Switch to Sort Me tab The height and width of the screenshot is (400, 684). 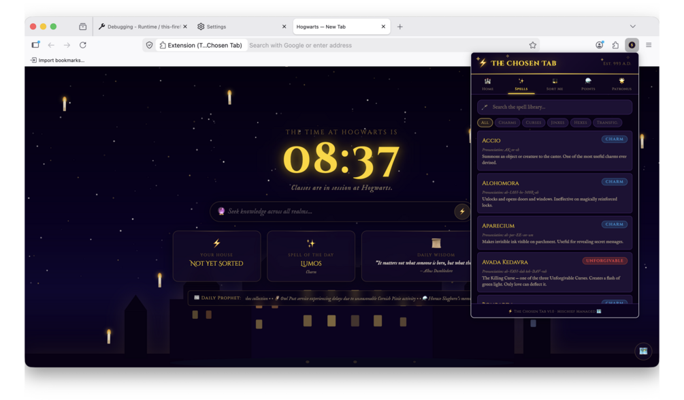pos(555,84)
